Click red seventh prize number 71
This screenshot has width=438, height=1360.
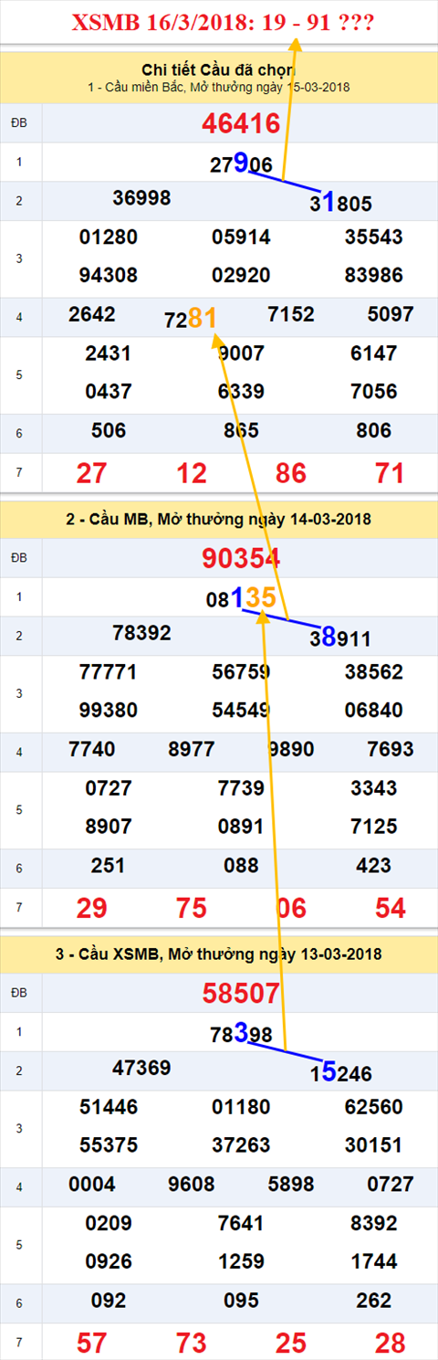click(391, 472)
